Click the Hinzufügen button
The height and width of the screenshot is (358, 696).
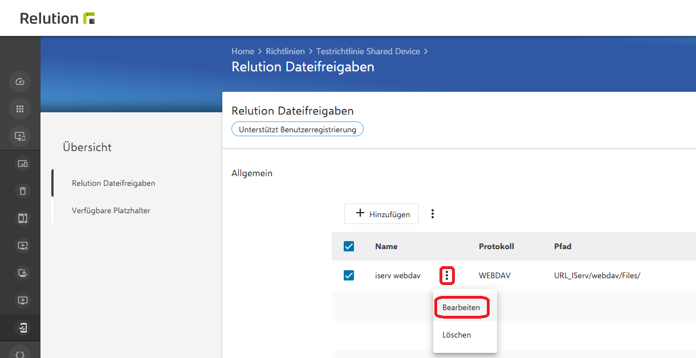pyautogui.click(x=381, y=214)
